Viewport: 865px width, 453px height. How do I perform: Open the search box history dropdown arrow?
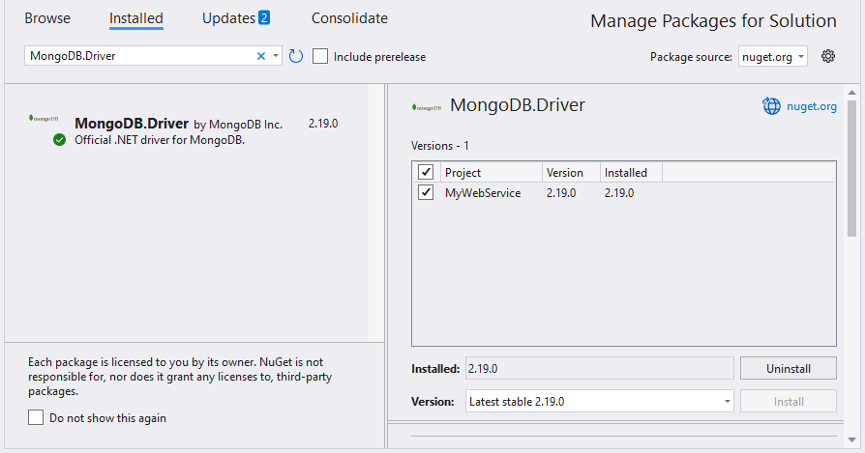click(x=276, y=57)
